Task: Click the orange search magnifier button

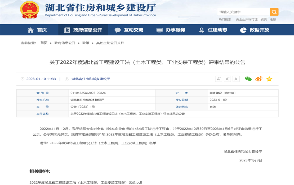Action: [x=274, y=12]
